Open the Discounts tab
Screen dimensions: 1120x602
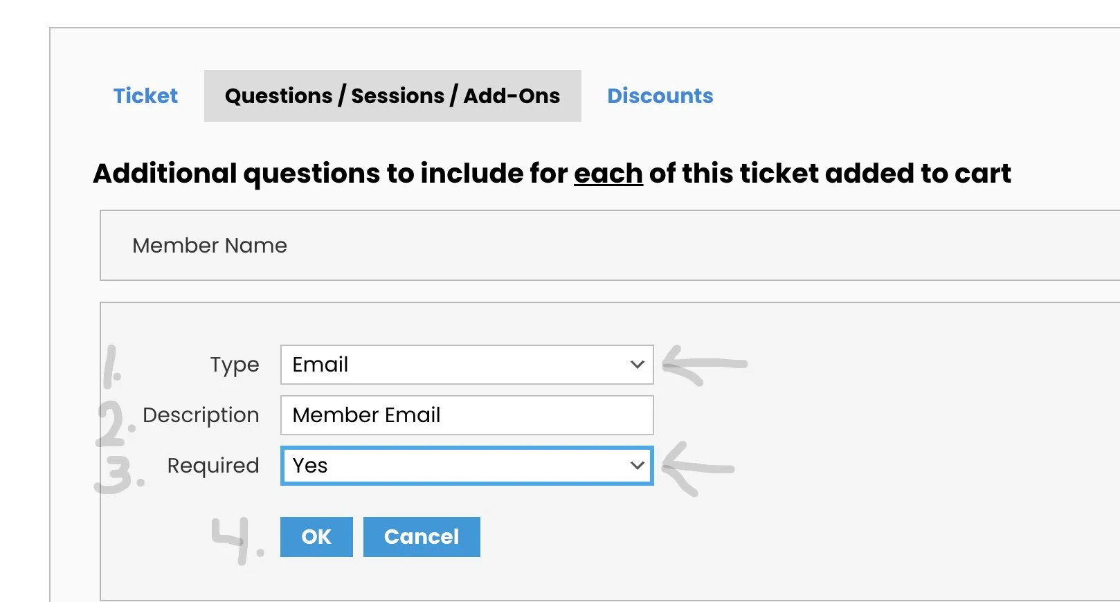(660, 95)
